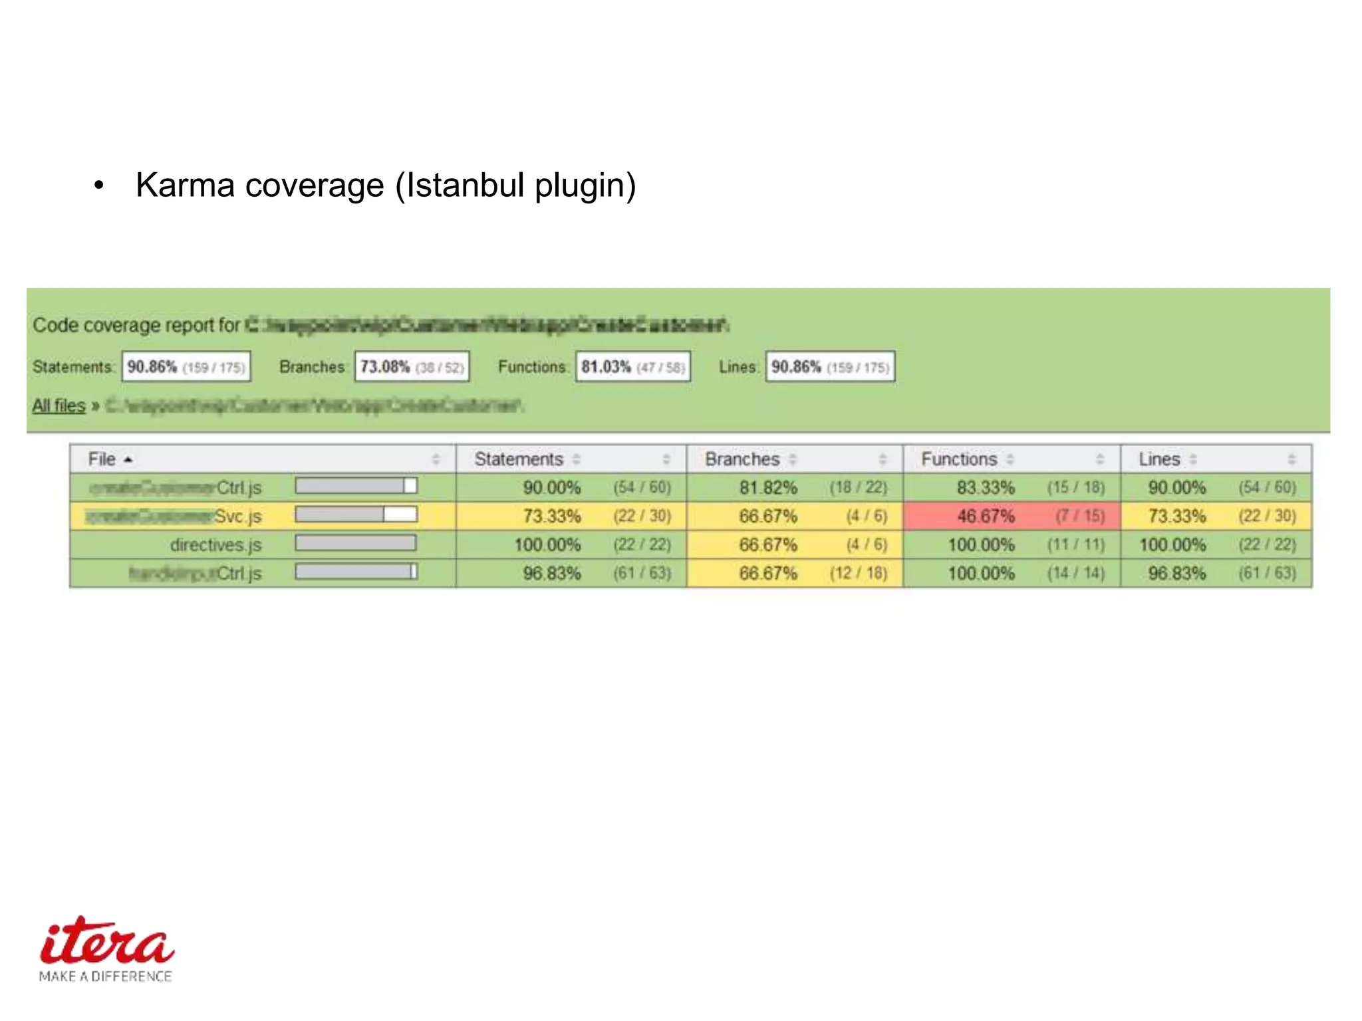Click sort icon at right of Statements column
1362x1021 pixels.
click(666, 459)
